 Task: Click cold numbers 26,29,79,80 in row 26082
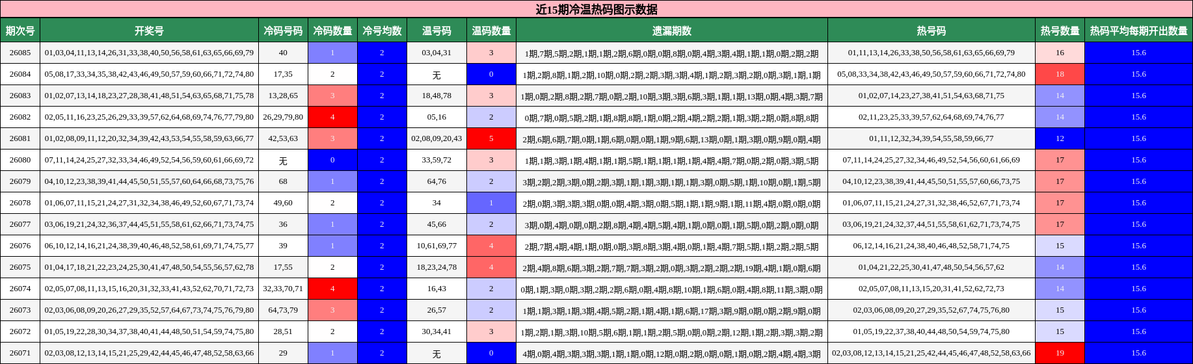[x=283, y=117]
